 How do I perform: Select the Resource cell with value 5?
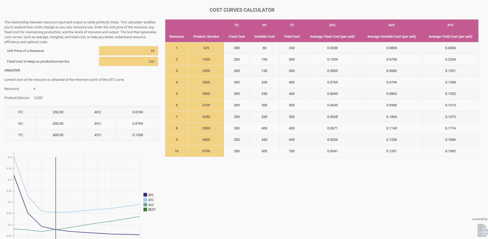[x=177, y=94]
